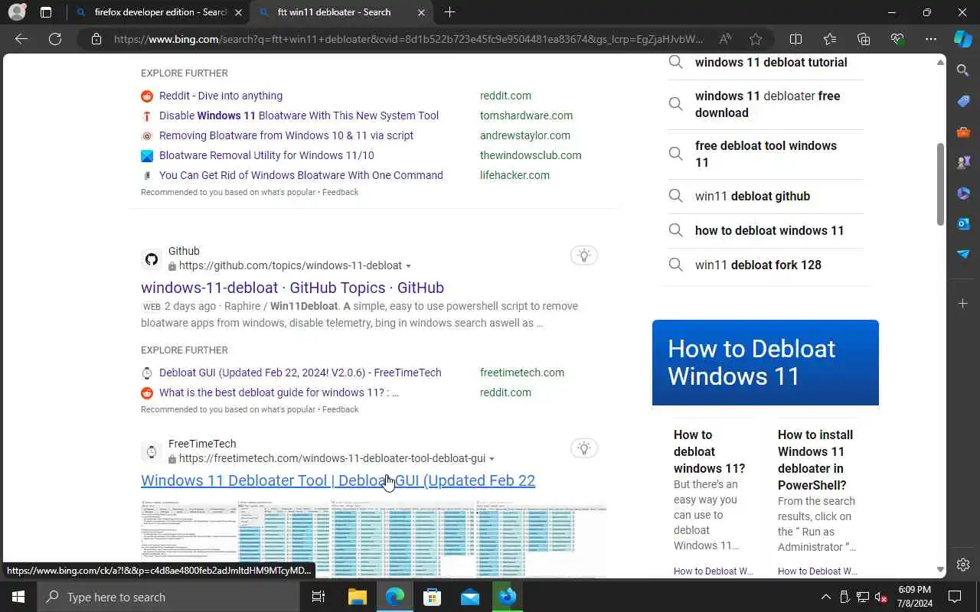Expand the freetimetech.com URL dropdown arrow
This screenshot has height=612, width=980.
492,459
